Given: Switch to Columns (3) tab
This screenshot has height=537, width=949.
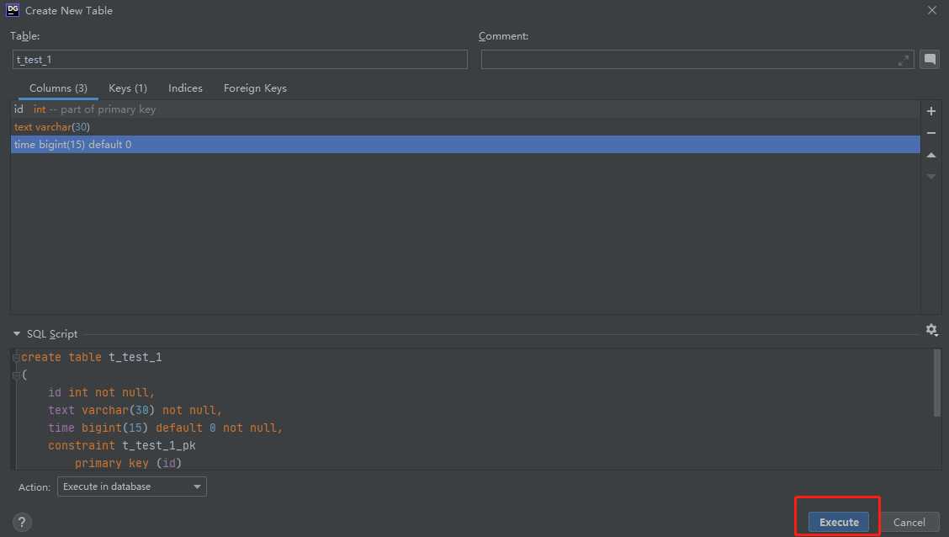Looking at the screenshot, I should [58, 88].
